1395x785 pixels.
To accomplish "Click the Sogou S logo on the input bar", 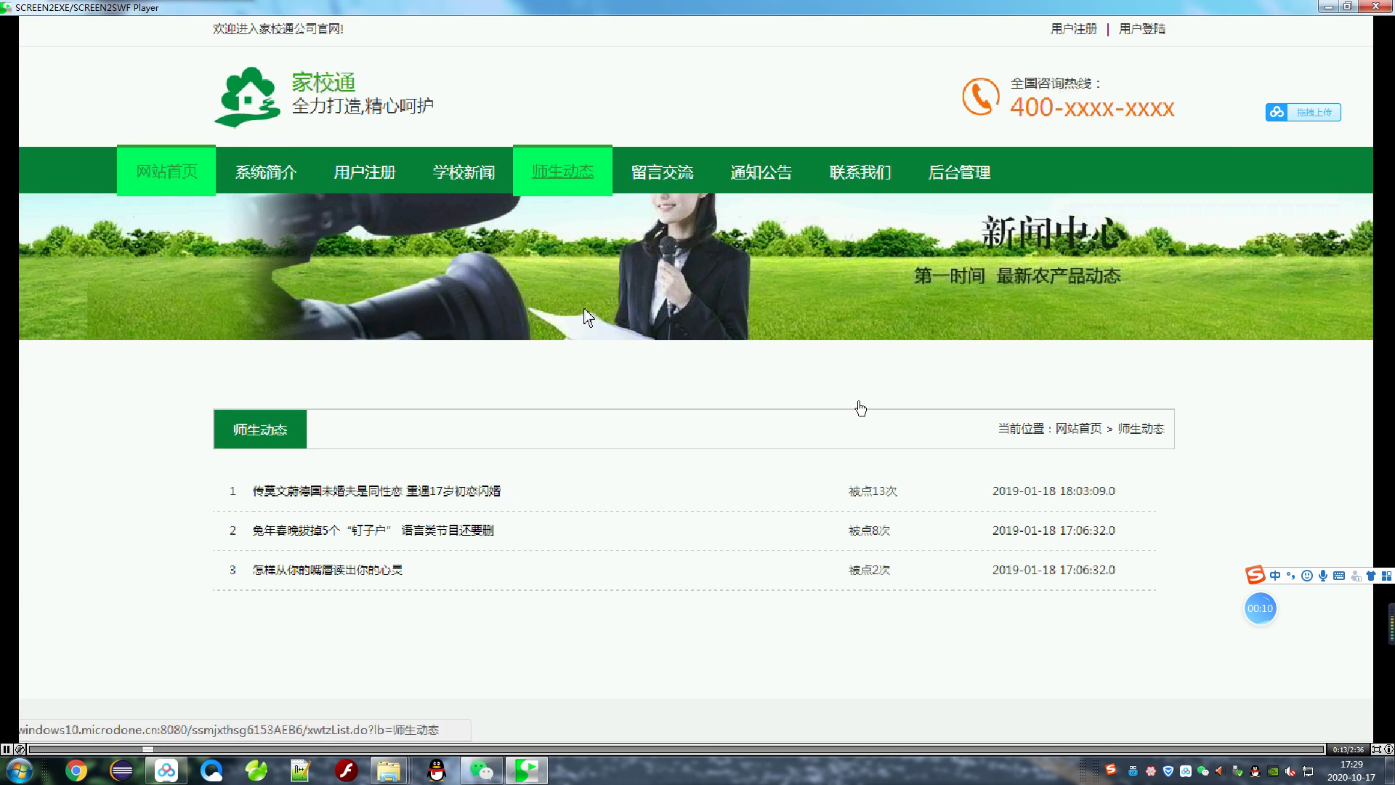I will 1255,576.
